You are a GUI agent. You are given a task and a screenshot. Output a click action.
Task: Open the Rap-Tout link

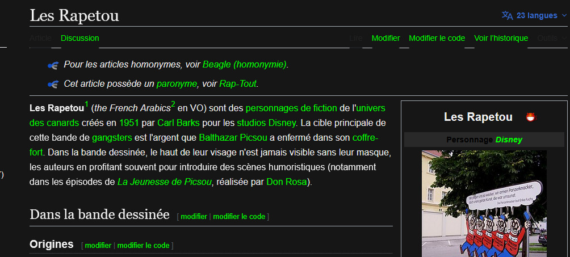coord(238,83)
